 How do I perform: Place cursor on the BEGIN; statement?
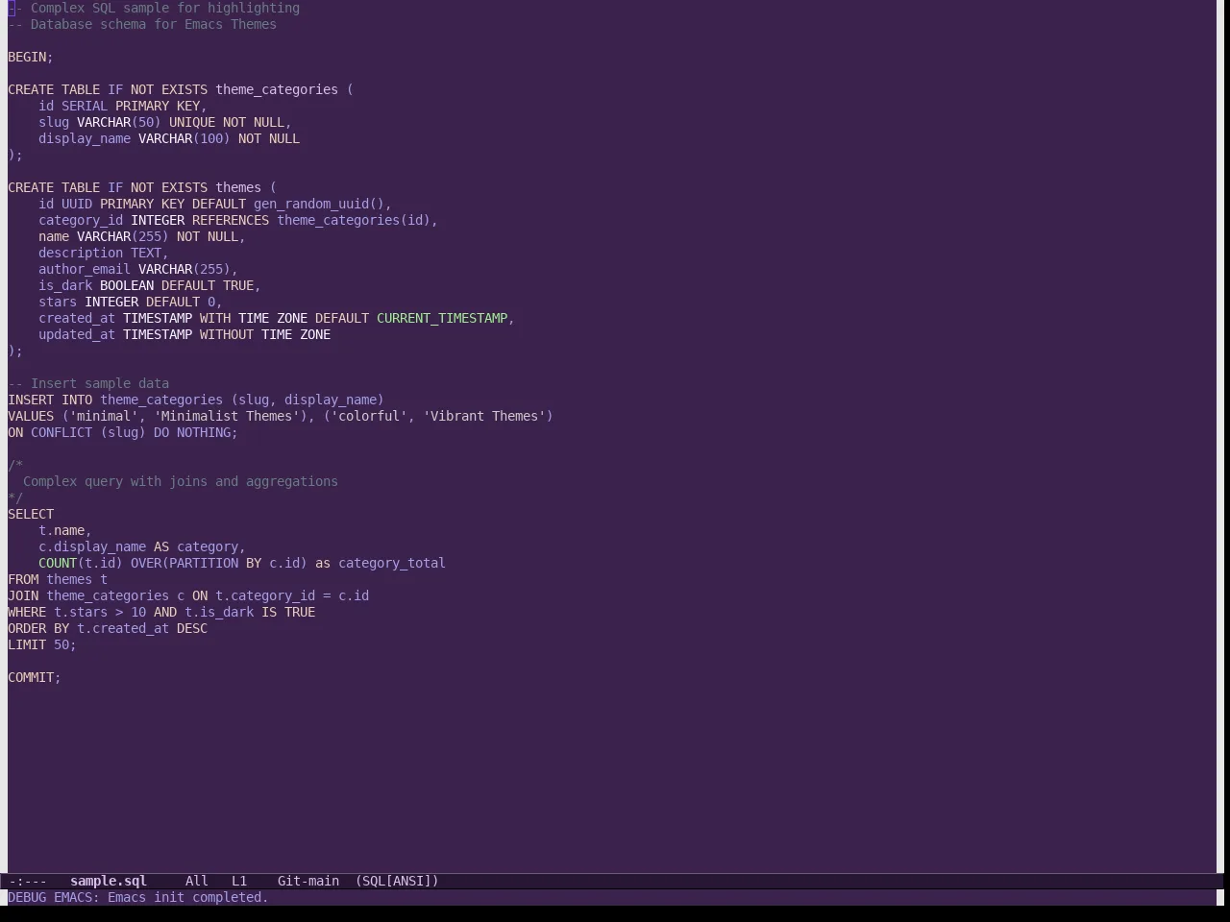click(31, 57)
